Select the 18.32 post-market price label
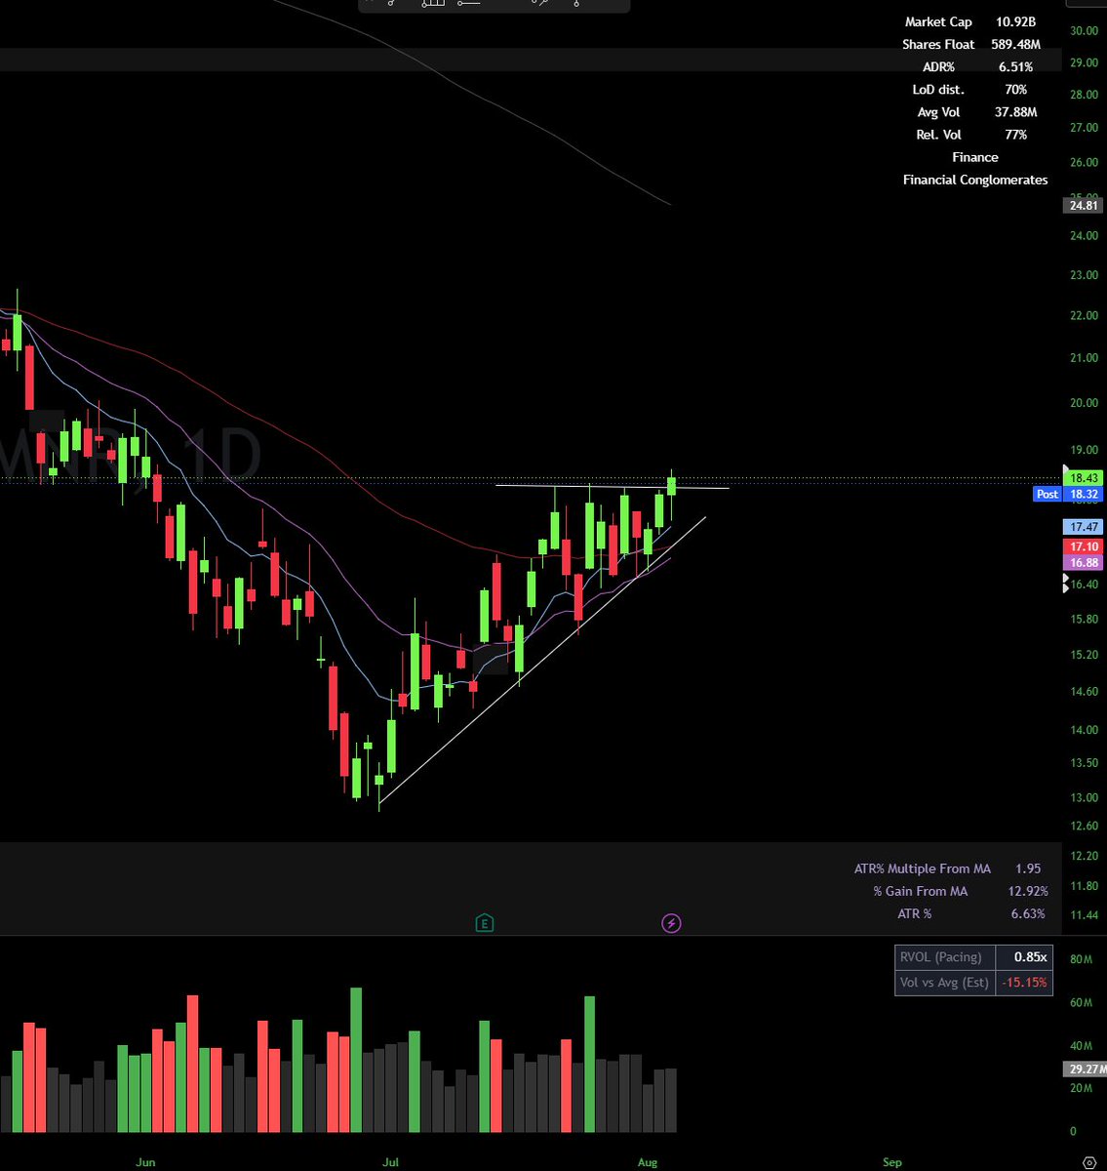 1084,495
